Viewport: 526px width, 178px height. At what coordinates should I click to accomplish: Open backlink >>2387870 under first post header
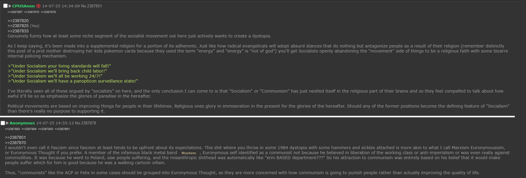(32, 12)
